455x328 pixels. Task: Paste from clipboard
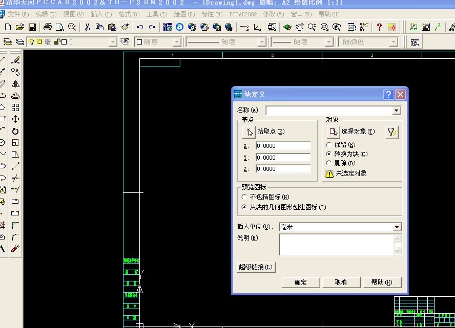(112, 27)
